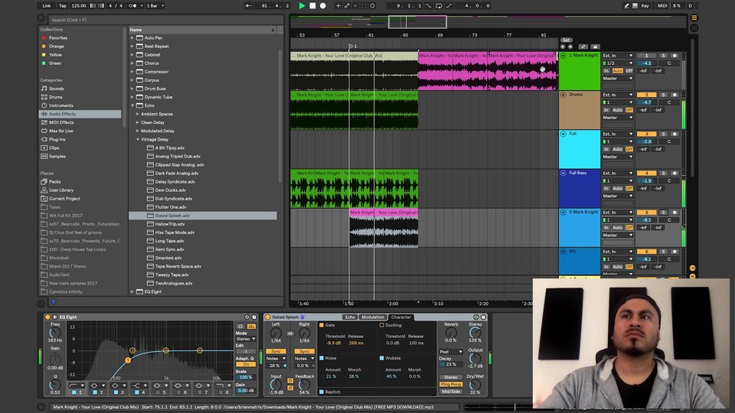Click the lock envelopes icon above tracks
Screen dimensions: 735x413
pos(595,47)
